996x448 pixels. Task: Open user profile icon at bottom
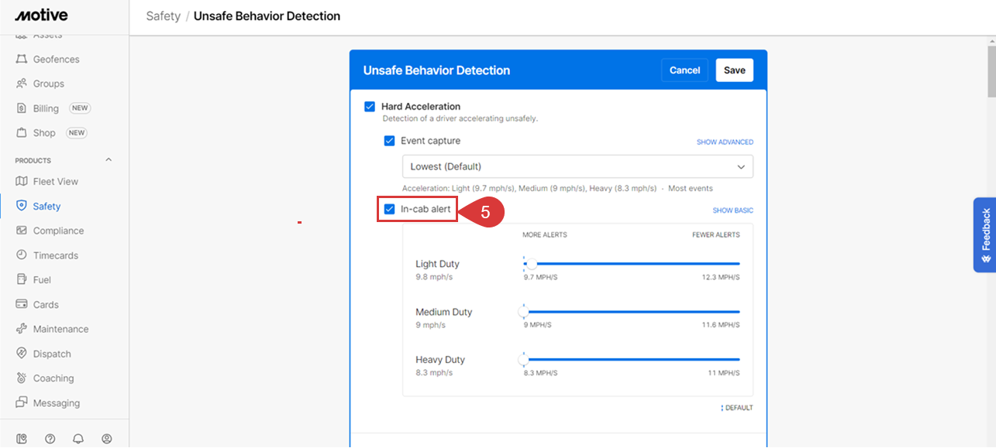[x=107, y=439]
